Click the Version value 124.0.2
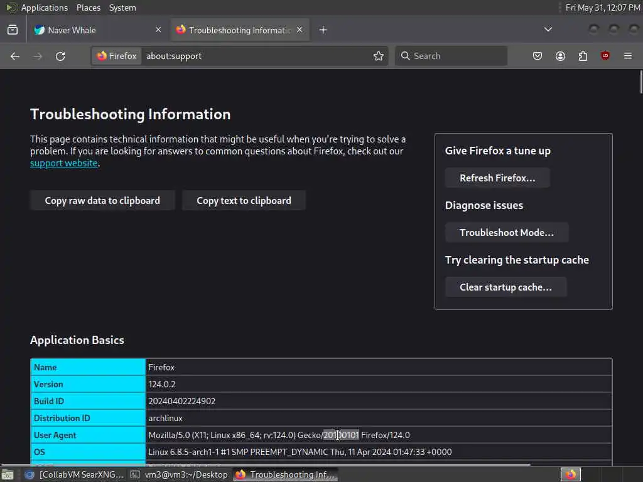 (x=162, y=385)
